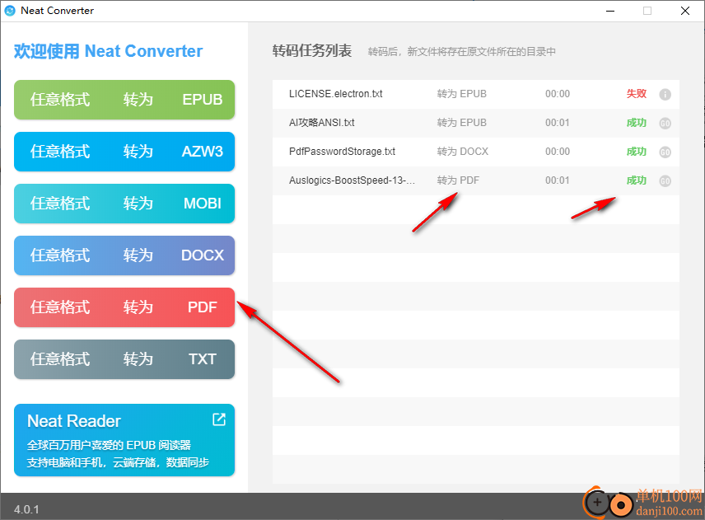The width and height of the screenshot is (705, 520).
Task: Click 转为 DOCX in PdfPasswordStorage row
Action: (463, 151)
